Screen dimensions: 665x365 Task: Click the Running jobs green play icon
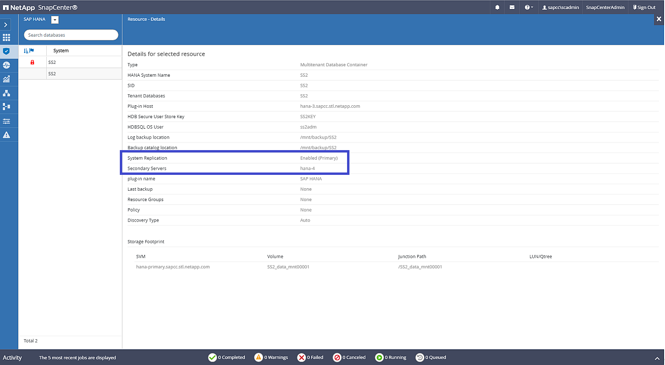(x=379, y=357)
